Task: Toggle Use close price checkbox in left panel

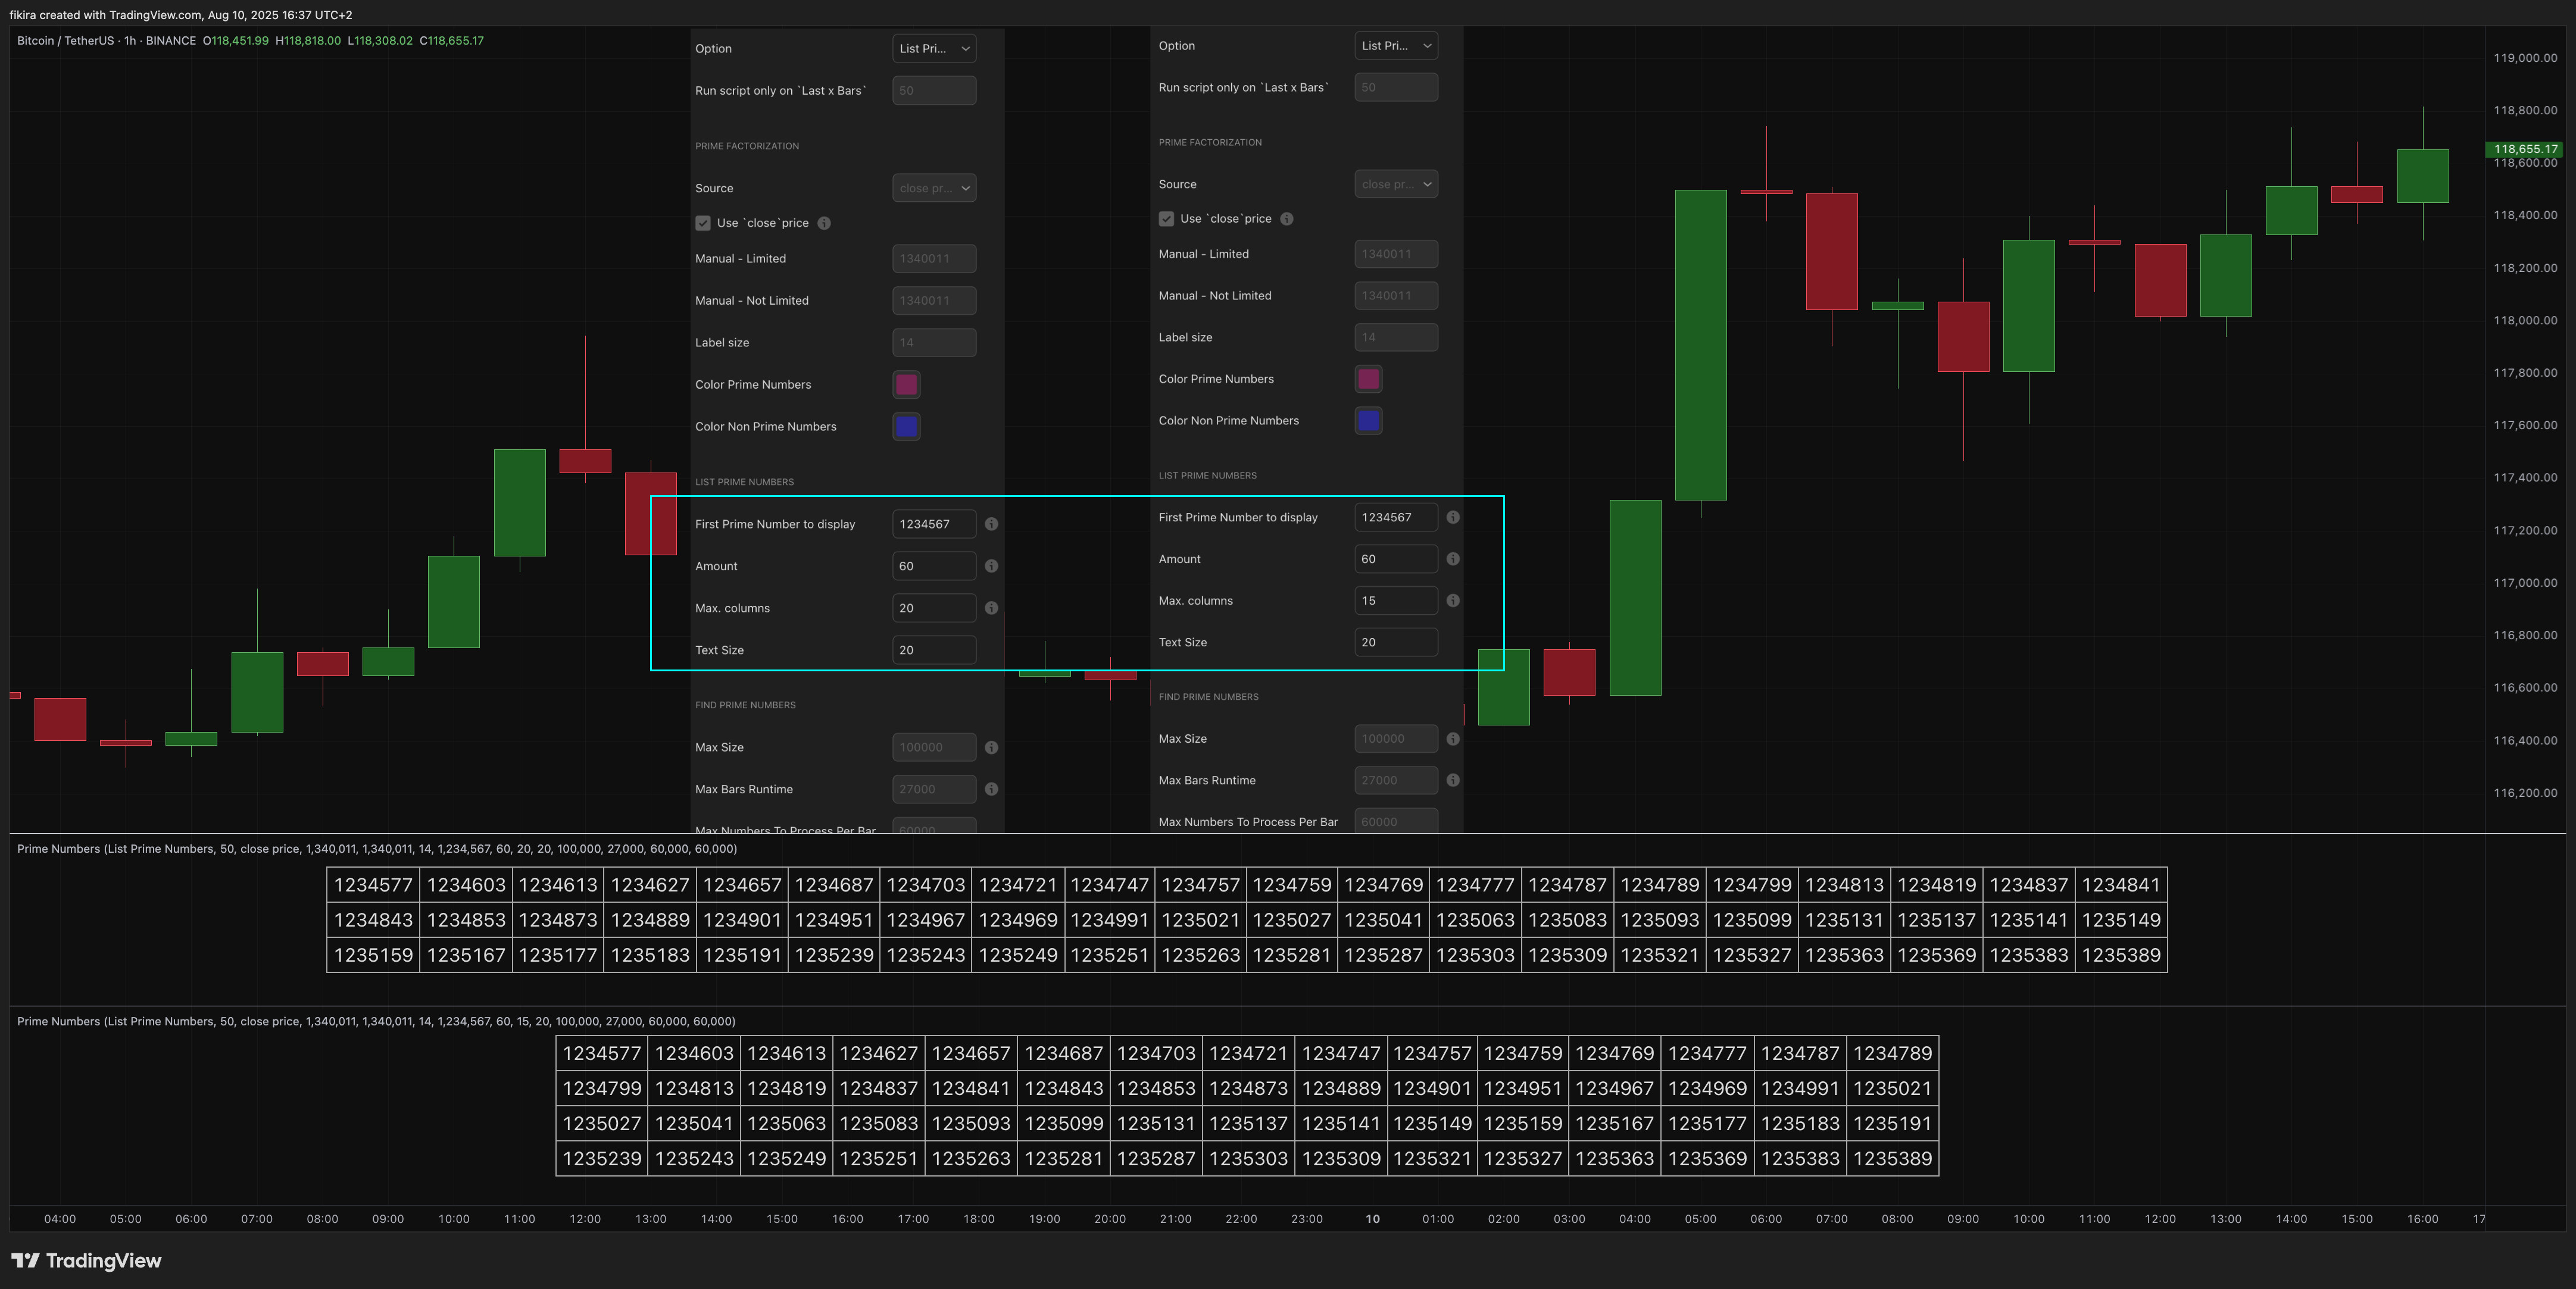Action: 703,223
